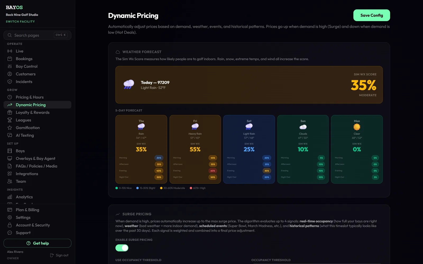423x264 pixels.
Task: Click the Plan & Billing card icon
Action: pos(10,210)
